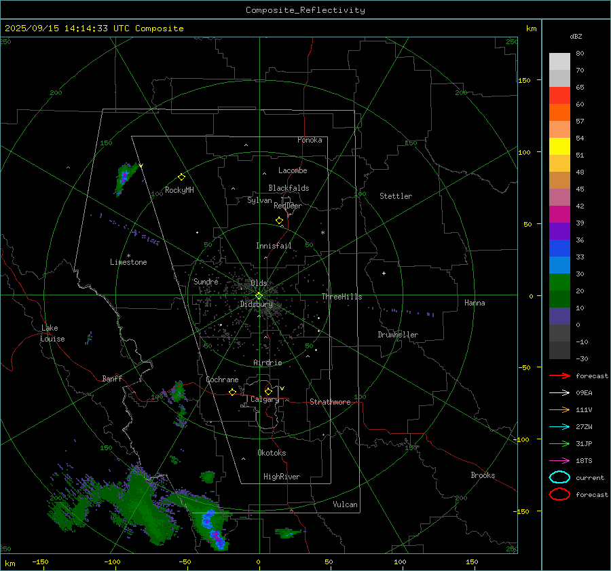Click the orange 111V arrow icon
Screen dimensions: 611x571
point(559,409)
